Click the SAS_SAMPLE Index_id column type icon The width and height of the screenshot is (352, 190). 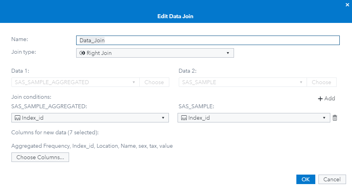[x=184, y=118]
